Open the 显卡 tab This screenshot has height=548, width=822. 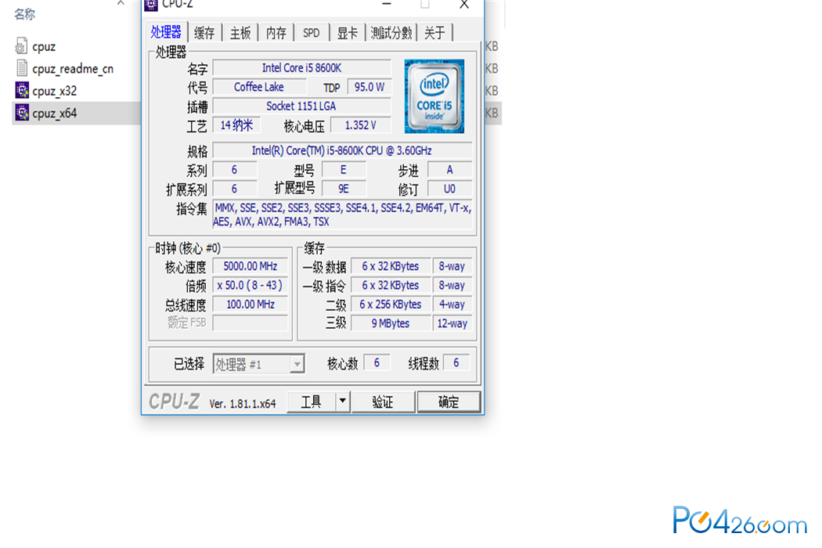[x=347, y=33]
